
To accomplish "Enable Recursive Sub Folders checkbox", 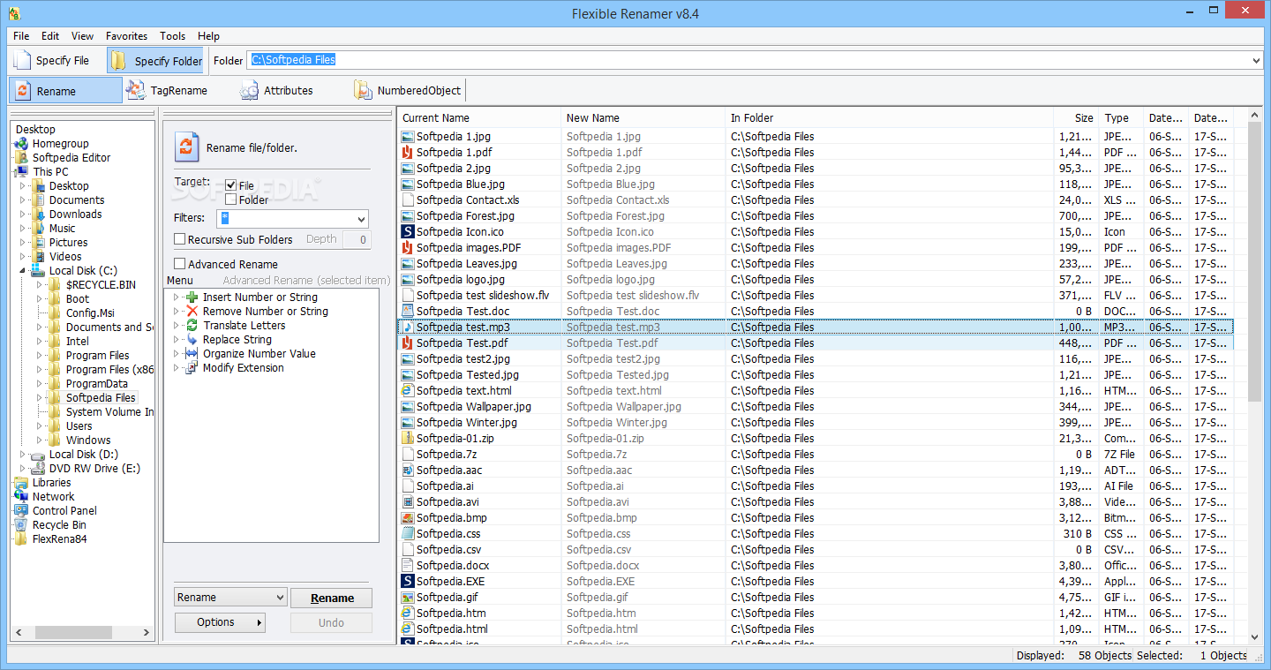I will (180, 239).
